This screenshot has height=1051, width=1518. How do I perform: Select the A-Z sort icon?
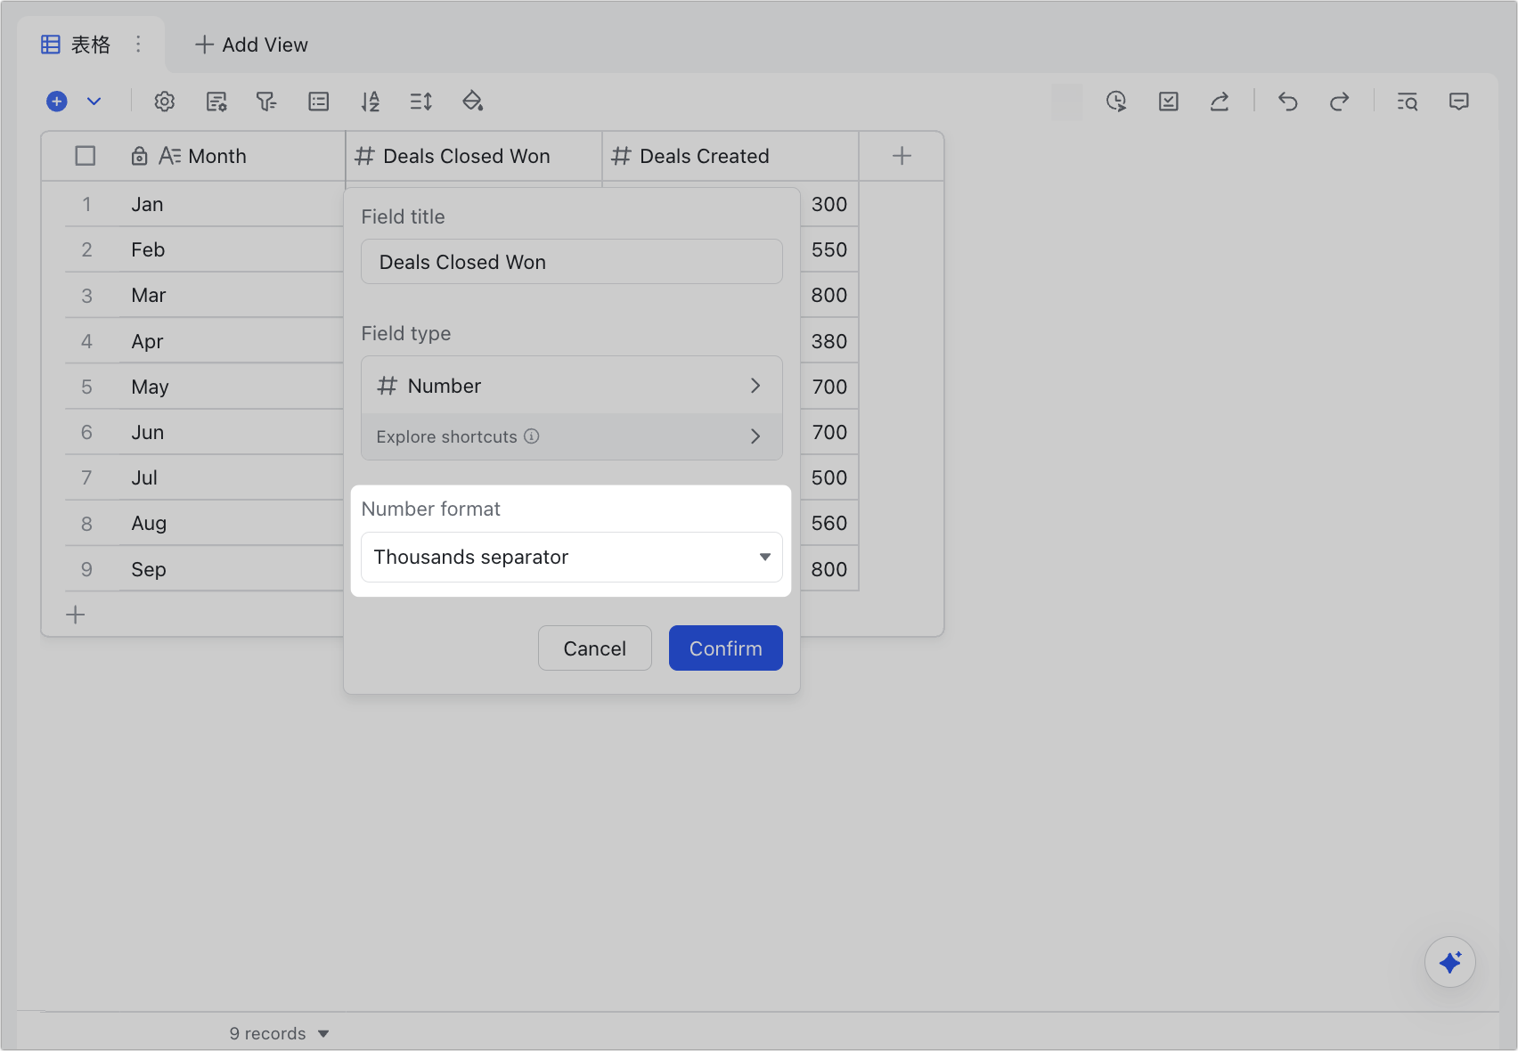click(370, 102)
